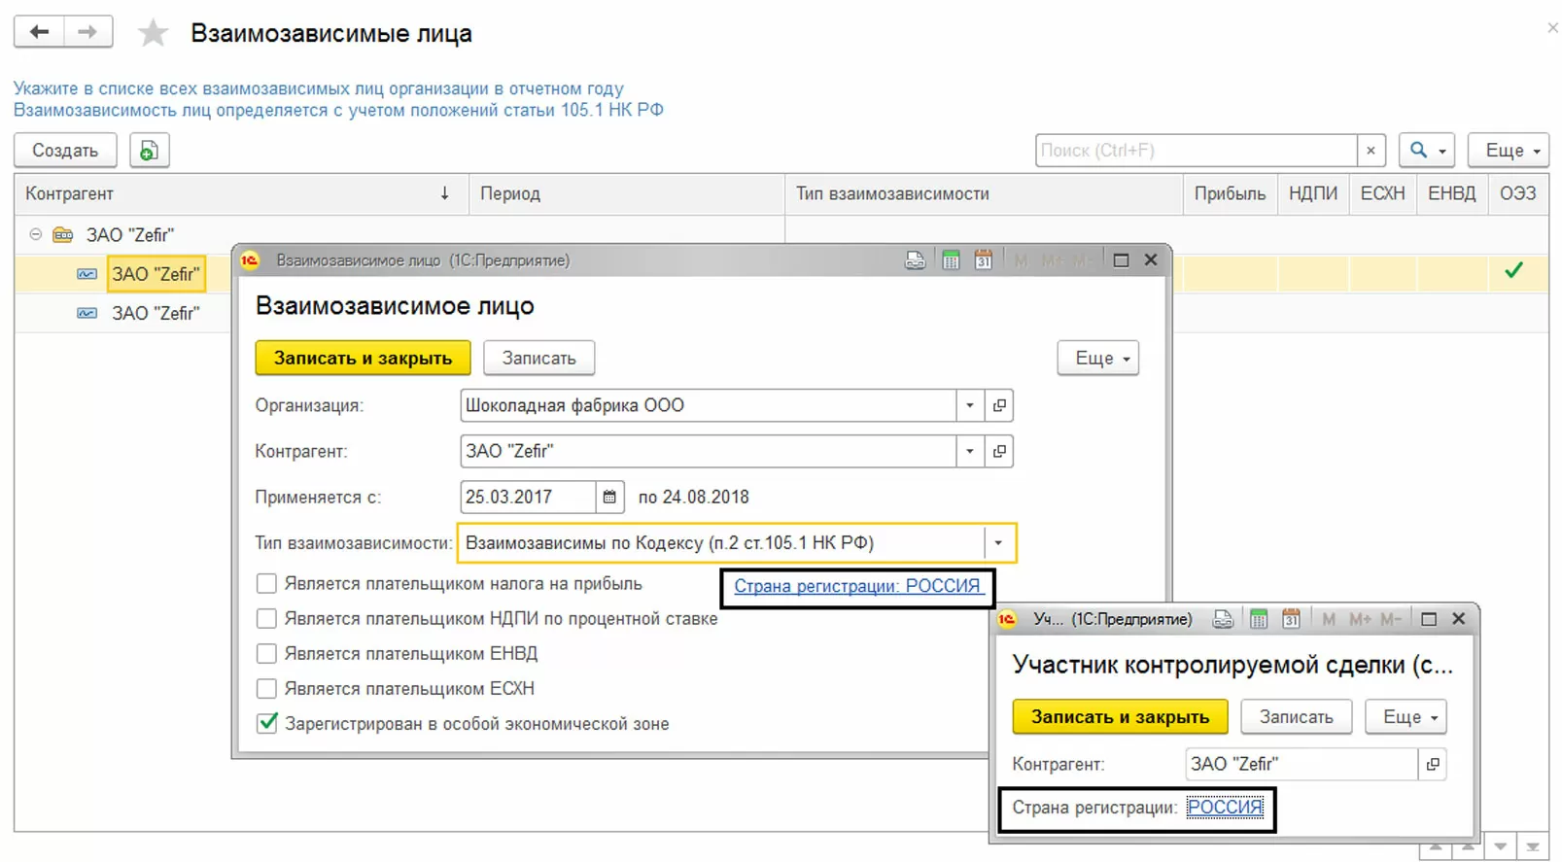Click the Страна регистрации: РОССИЯ link
1562x862 pixels.
pyautogui.click(x=856, y=586)
